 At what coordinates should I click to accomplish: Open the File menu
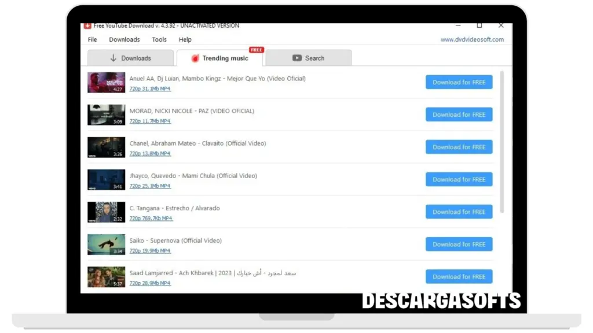pyautogui.click(x=93, y=40)
